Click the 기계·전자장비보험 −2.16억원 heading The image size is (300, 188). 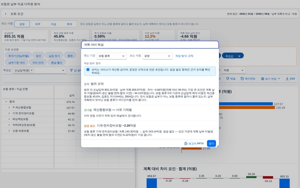click(116, 126)
